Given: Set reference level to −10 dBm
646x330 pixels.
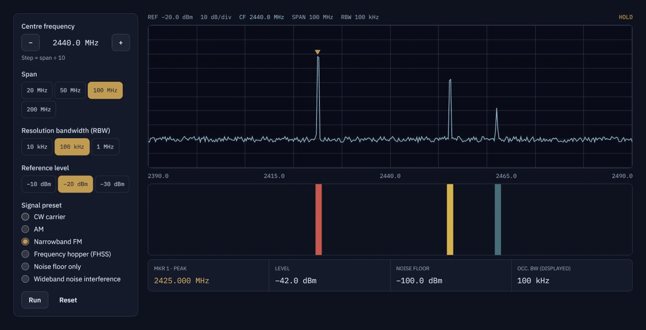Looking at the screenshot, I should coord(39,184).
